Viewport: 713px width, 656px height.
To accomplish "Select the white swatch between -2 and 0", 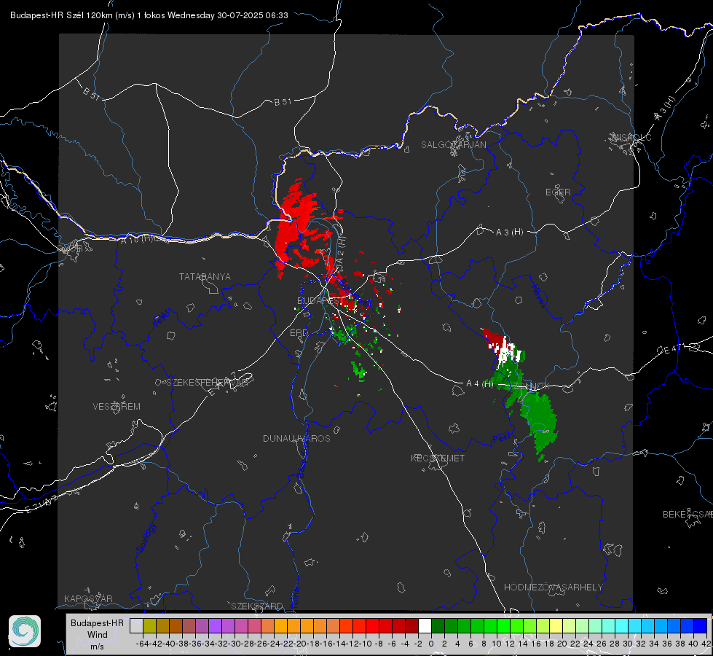I will [x=425, y=625].
